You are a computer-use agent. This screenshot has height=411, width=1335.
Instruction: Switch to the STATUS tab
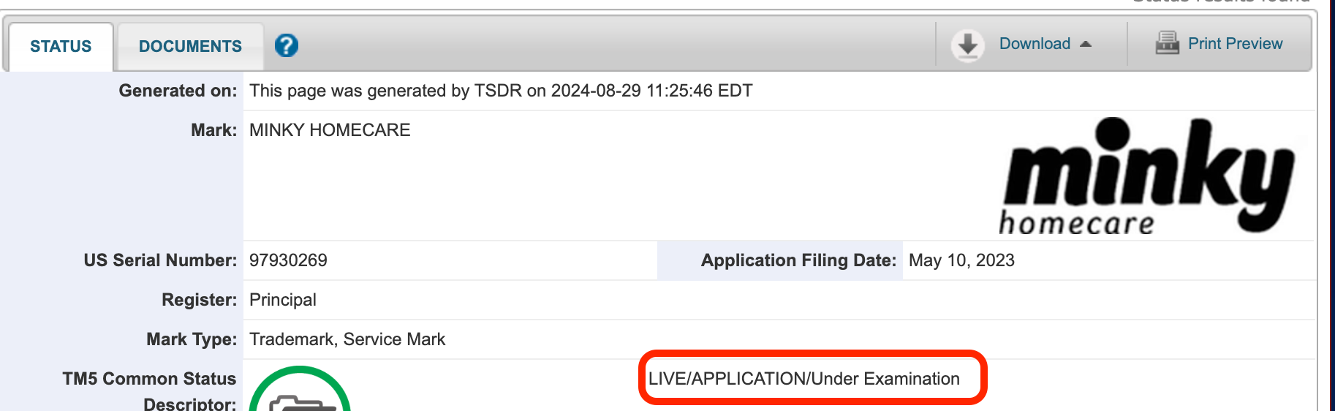pos(61,46)
